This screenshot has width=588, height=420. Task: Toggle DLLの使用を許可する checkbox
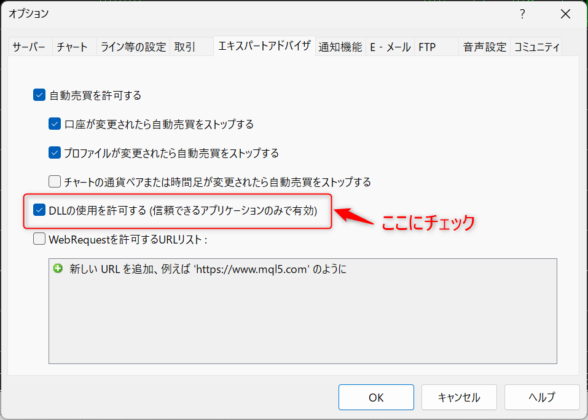(x=39, y=211)
